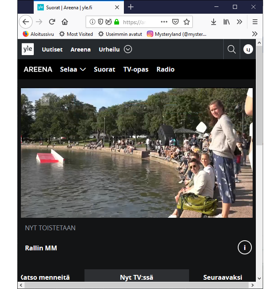Toggle tracking protection shield icon
The image size is (280, 289).
100,22
